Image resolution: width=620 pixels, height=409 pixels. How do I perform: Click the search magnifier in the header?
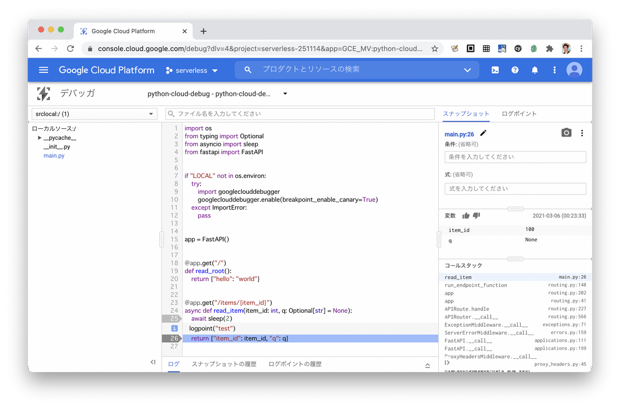248,70
